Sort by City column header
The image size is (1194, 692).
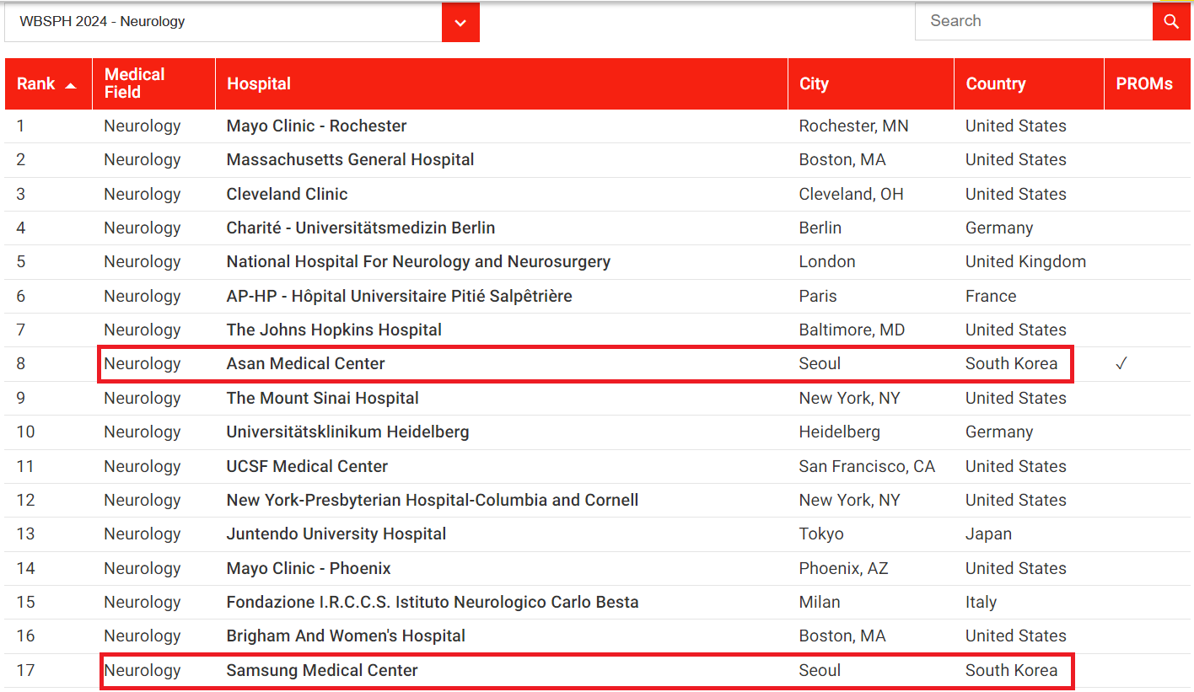tap(871, 83)
